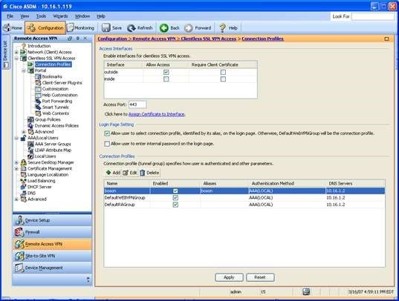Screen dimensions: 399x301
Task: Collapse the Portal tree node
Action: click(24, 70)
